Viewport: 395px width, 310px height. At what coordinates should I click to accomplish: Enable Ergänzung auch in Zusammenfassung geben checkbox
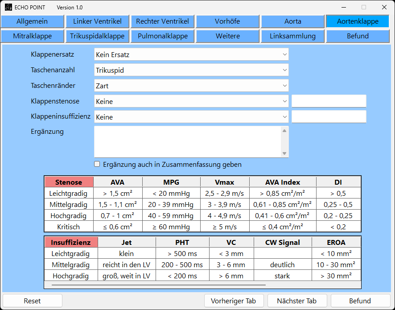point(97,164)
